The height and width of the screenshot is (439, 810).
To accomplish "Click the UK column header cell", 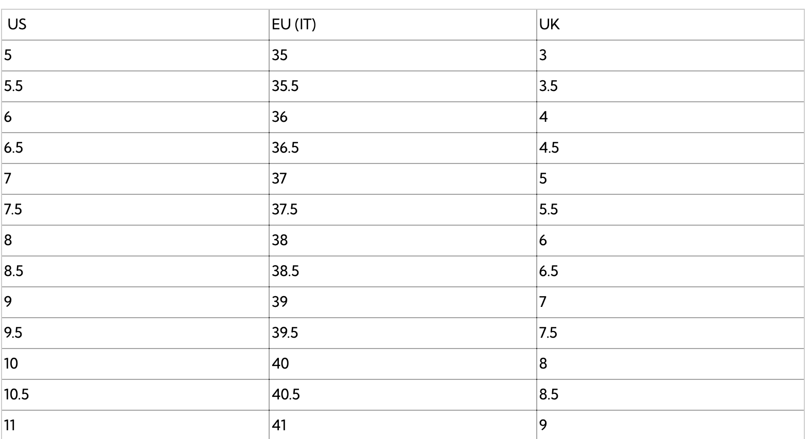I will tap(549, 25).
